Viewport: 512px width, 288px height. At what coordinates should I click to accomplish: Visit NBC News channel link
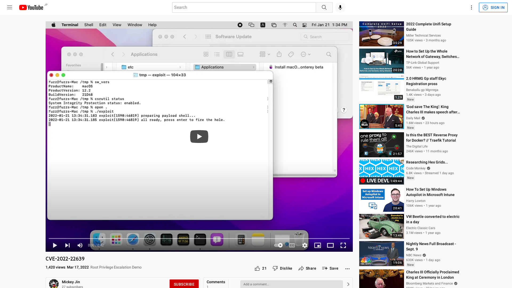pos(414,255)
